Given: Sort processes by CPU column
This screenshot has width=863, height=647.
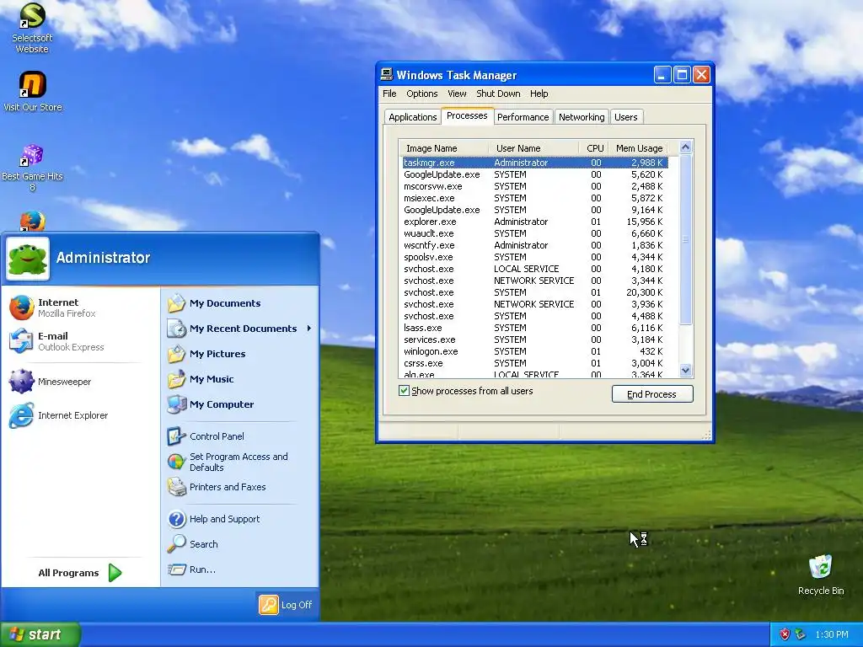Looking at the screenshot, I should (x=594, y=148).
